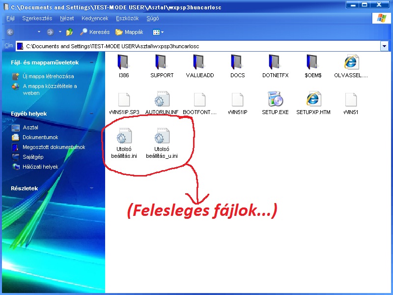Click the Új mappa létrehozása link

(48, 76)
